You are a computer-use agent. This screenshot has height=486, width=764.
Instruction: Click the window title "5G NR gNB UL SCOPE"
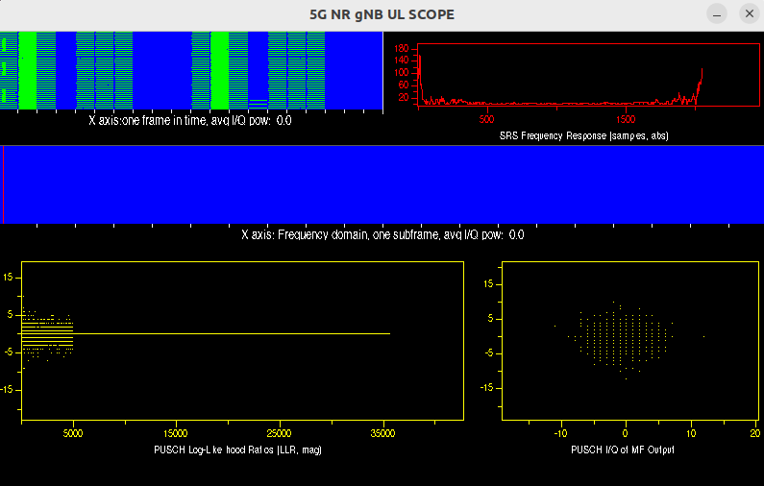382,14
